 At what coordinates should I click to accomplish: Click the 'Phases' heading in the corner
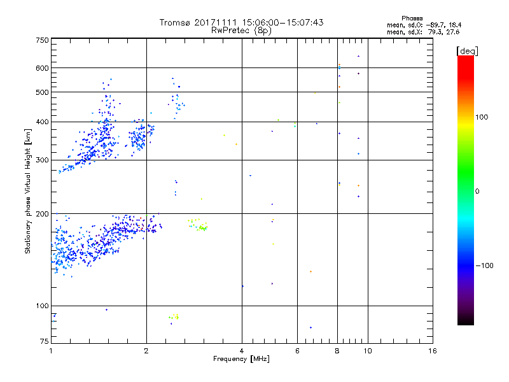click(x=412, y=18)
